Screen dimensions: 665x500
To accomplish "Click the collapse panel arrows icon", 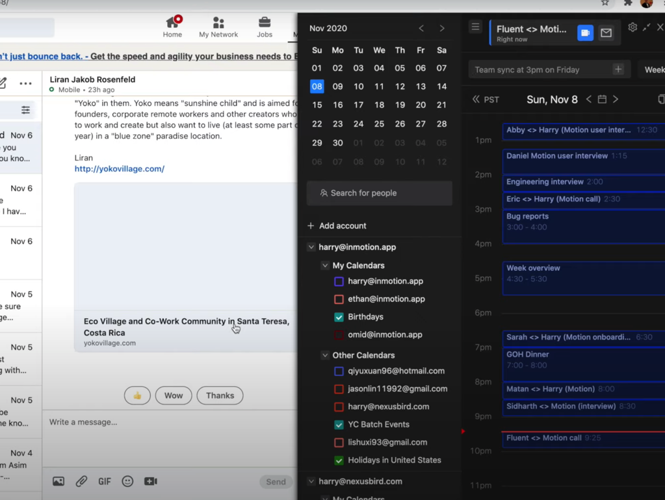I will pos(646,27).
